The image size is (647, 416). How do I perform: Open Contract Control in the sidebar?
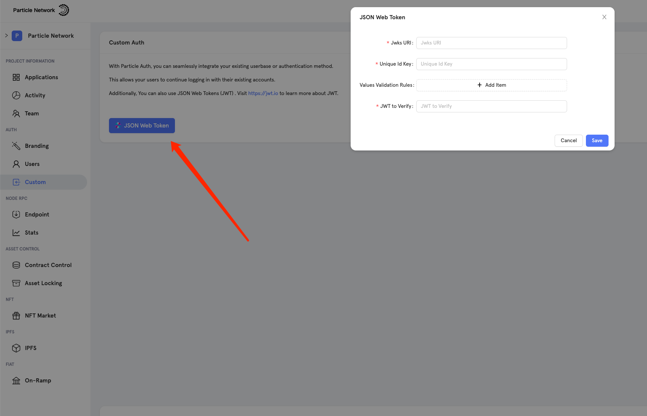44,265
